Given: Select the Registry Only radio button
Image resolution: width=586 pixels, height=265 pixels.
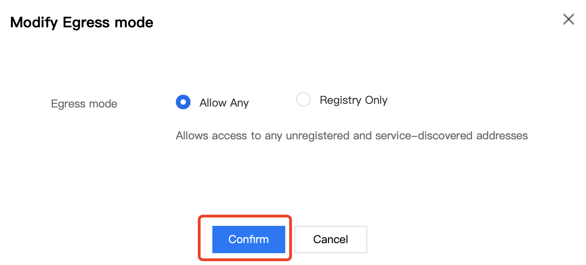Looking at the screenshot, I should pos(303,100).
